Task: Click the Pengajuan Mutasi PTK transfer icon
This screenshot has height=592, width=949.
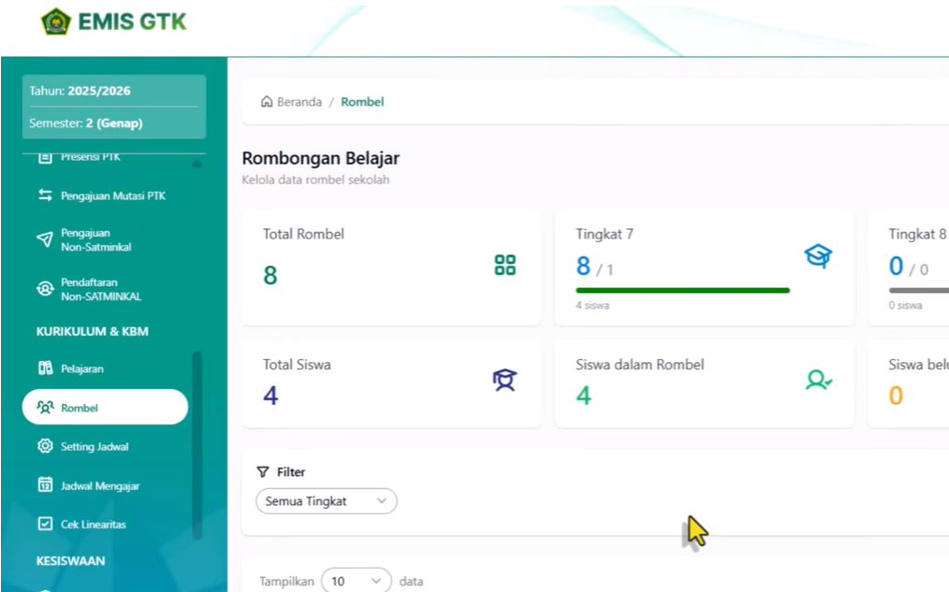Action: (43, 195)
